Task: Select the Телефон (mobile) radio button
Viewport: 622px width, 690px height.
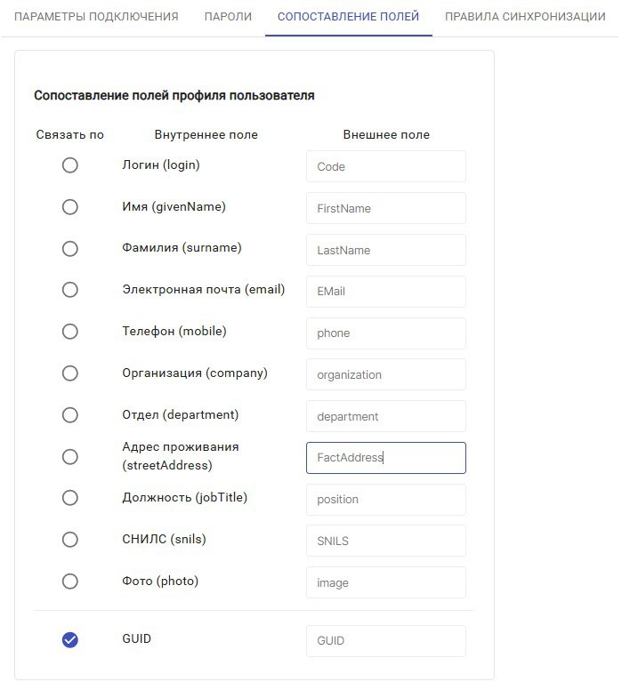Action: pos(70,332)
